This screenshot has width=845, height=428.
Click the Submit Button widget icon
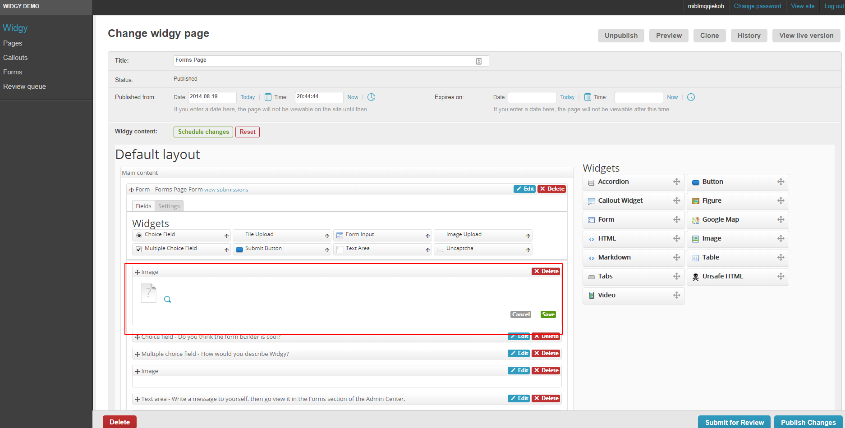tap(239, 249)
